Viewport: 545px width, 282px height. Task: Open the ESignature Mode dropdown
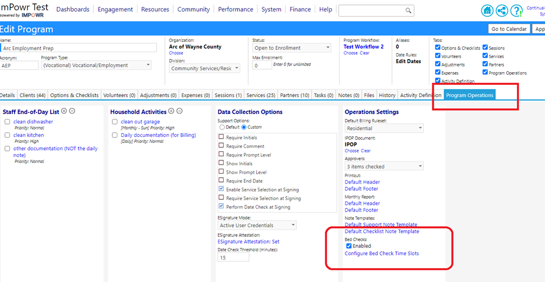click(257, 226)
